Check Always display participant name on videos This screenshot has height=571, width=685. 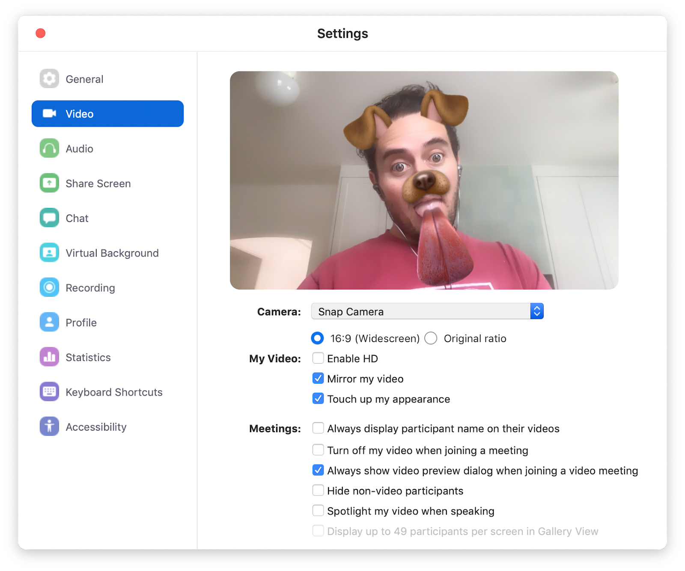tap(318, 428)
